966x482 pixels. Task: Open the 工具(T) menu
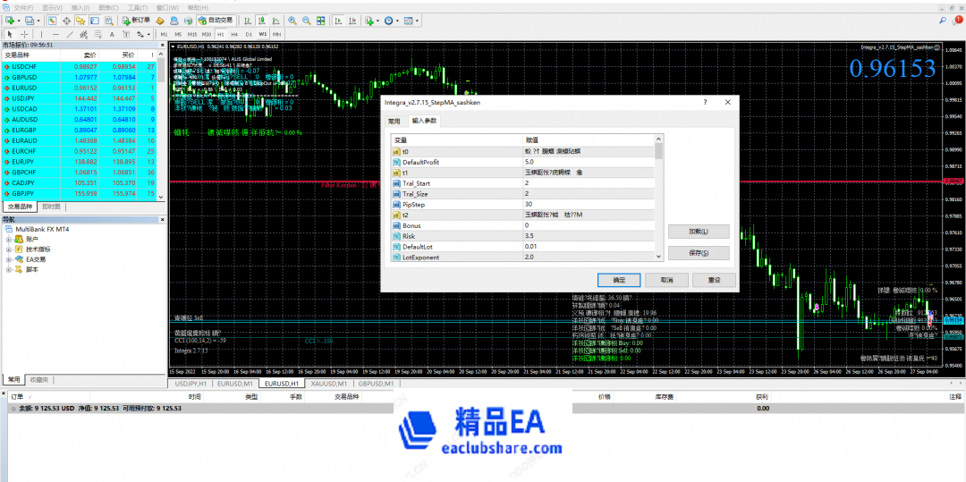pyautogui.click(x=138, y=7)
